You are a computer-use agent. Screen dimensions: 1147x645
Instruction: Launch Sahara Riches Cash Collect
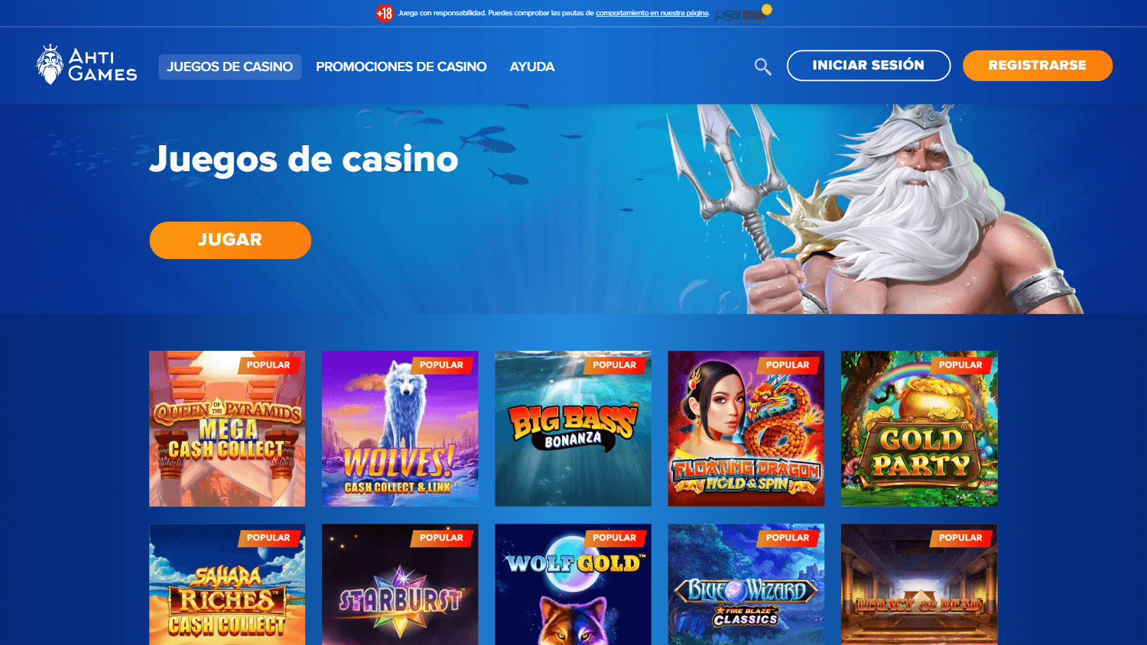point(227,585)
